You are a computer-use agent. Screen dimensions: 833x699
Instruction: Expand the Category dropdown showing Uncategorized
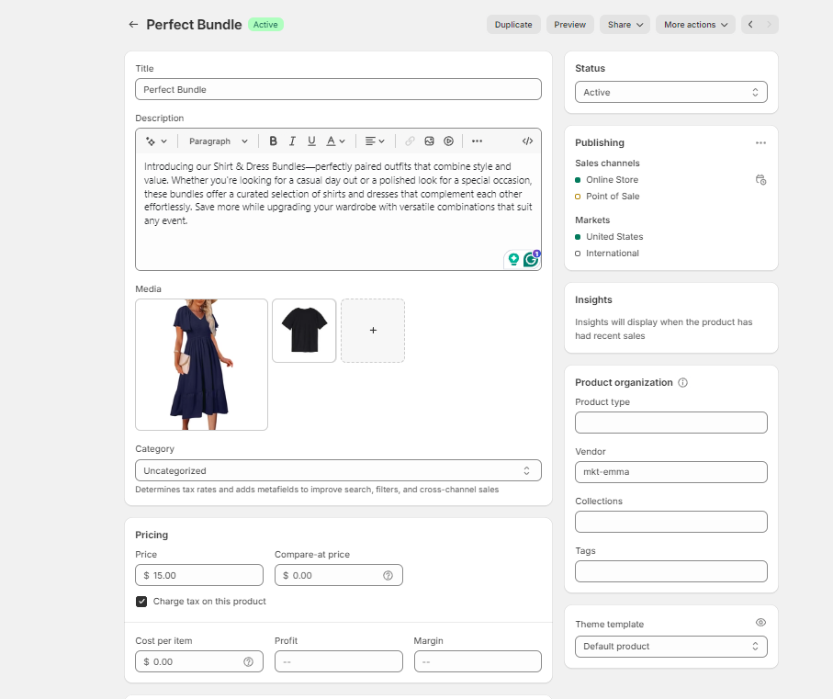(338, 470)
